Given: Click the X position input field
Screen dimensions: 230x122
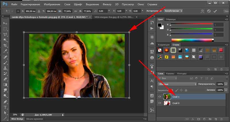Looking at the screenshot, I should coord(31,11).
